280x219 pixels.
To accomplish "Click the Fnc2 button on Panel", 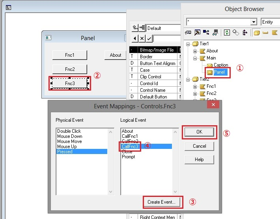I will coord(70,69).
